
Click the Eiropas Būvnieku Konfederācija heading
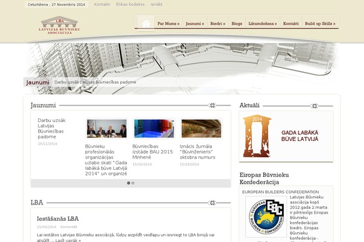pos(264,178)
